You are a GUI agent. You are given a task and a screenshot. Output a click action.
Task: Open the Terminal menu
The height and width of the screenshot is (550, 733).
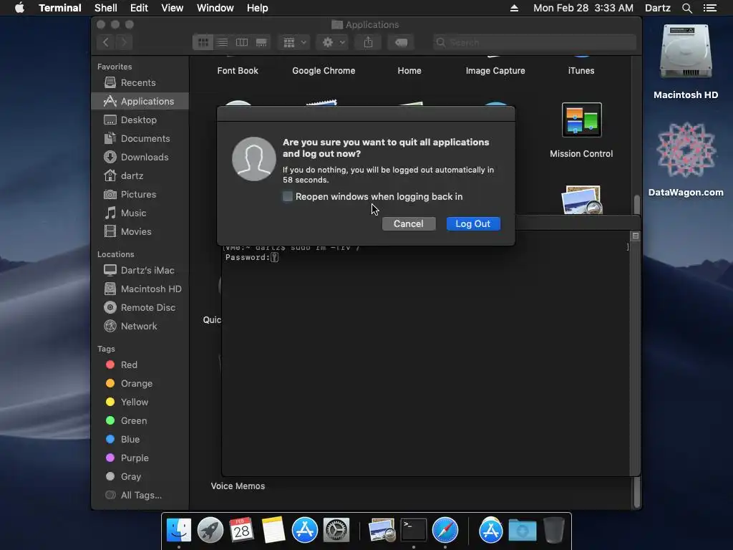[60, 8]
